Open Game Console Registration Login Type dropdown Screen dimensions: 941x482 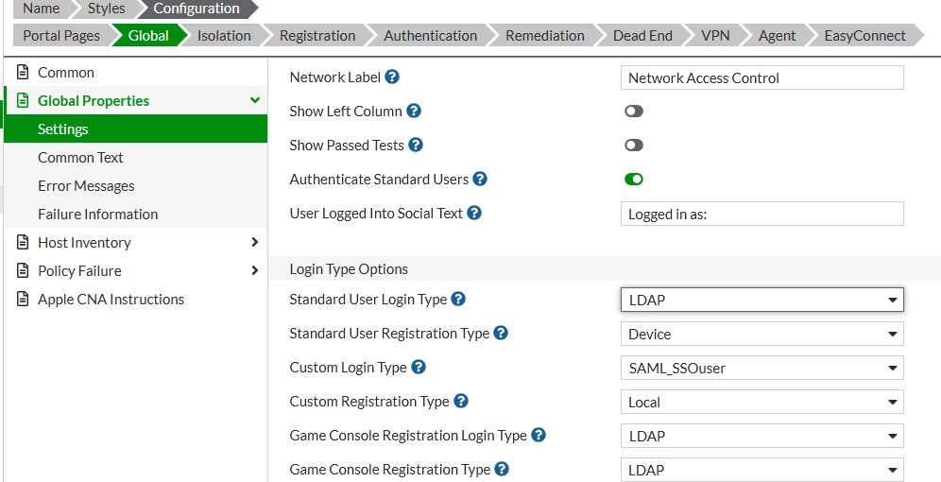[762, 436]
